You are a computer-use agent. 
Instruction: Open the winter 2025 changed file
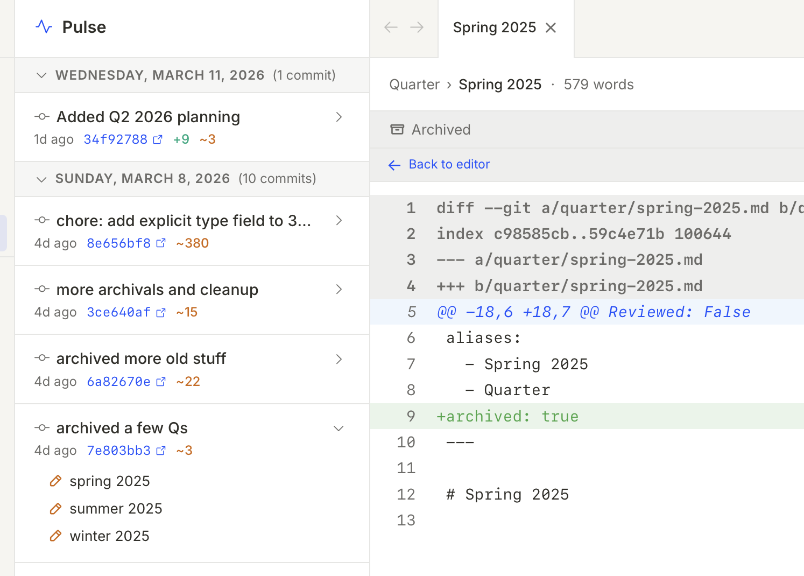click(x=109, y=536)
